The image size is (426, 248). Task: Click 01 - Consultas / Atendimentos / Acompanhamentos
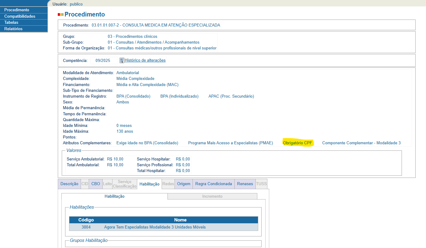point(153,42)
